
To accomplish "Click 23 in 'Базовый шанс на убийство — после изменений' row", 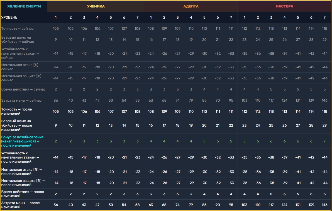I will pos(244,125).
